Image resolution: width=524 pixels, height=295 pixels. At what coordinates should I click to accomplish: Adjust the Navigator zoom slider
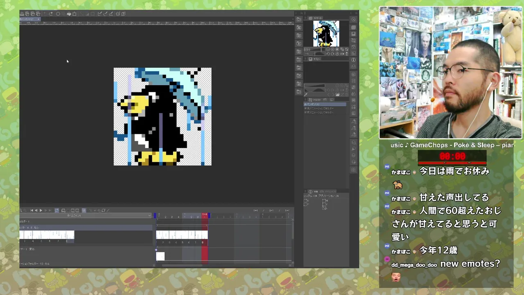(315, 49)
